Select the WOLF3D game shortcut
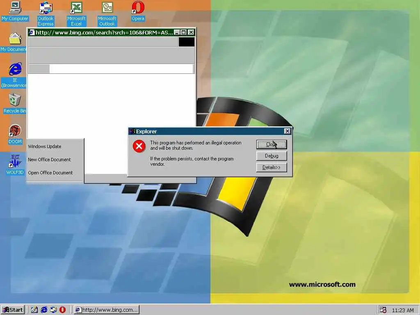The width and height of the screenshot is (420, 315). pyautogui.click(x=15, y=164)
